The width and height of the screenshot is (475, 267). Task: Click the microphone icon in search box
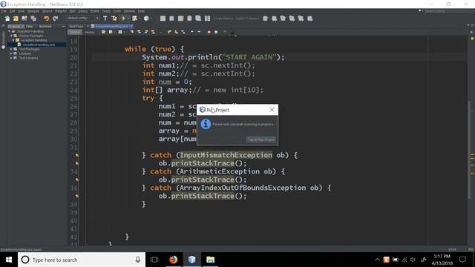(138, 260)
